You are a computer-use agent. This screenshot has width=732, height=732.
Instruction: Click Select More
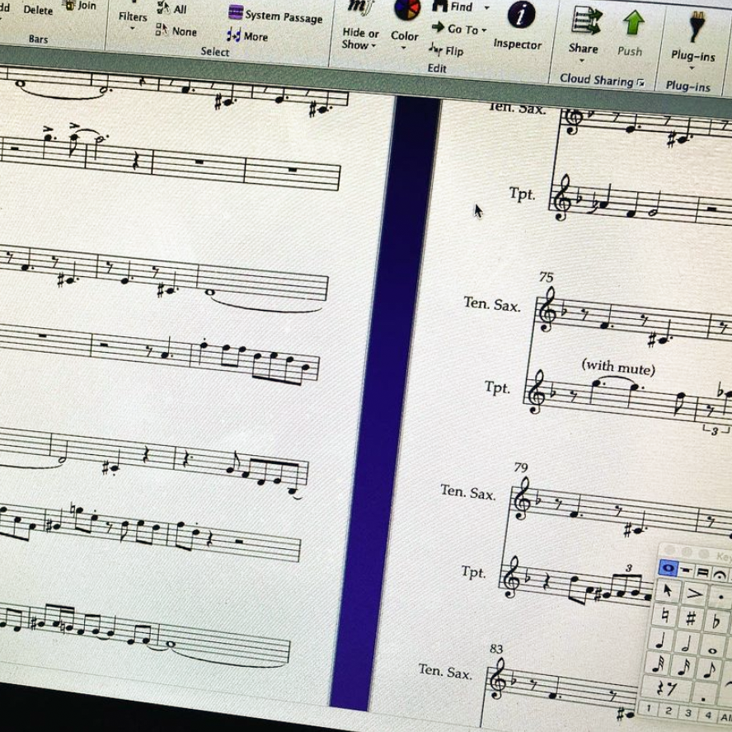[247, 35]
